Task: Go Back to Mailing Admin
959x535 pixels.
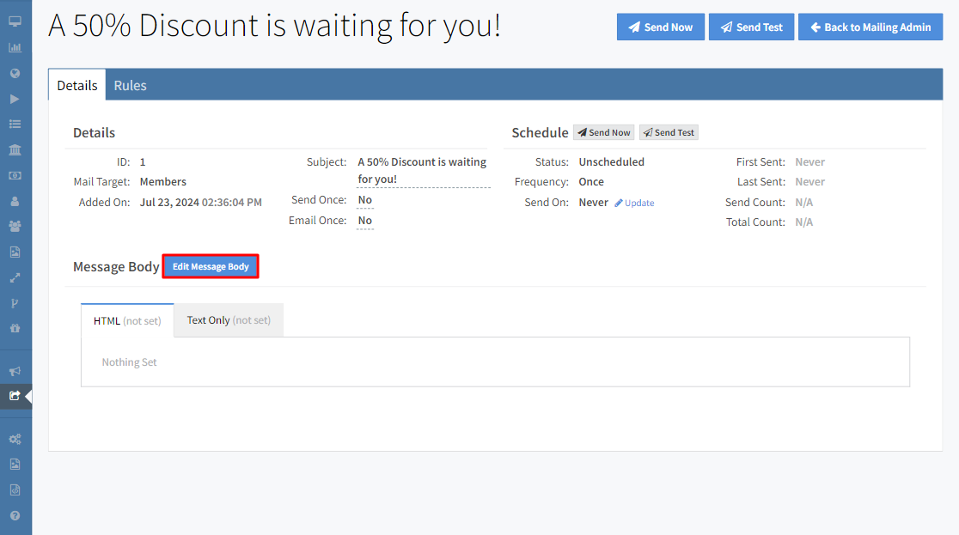Action: point(870,27)
